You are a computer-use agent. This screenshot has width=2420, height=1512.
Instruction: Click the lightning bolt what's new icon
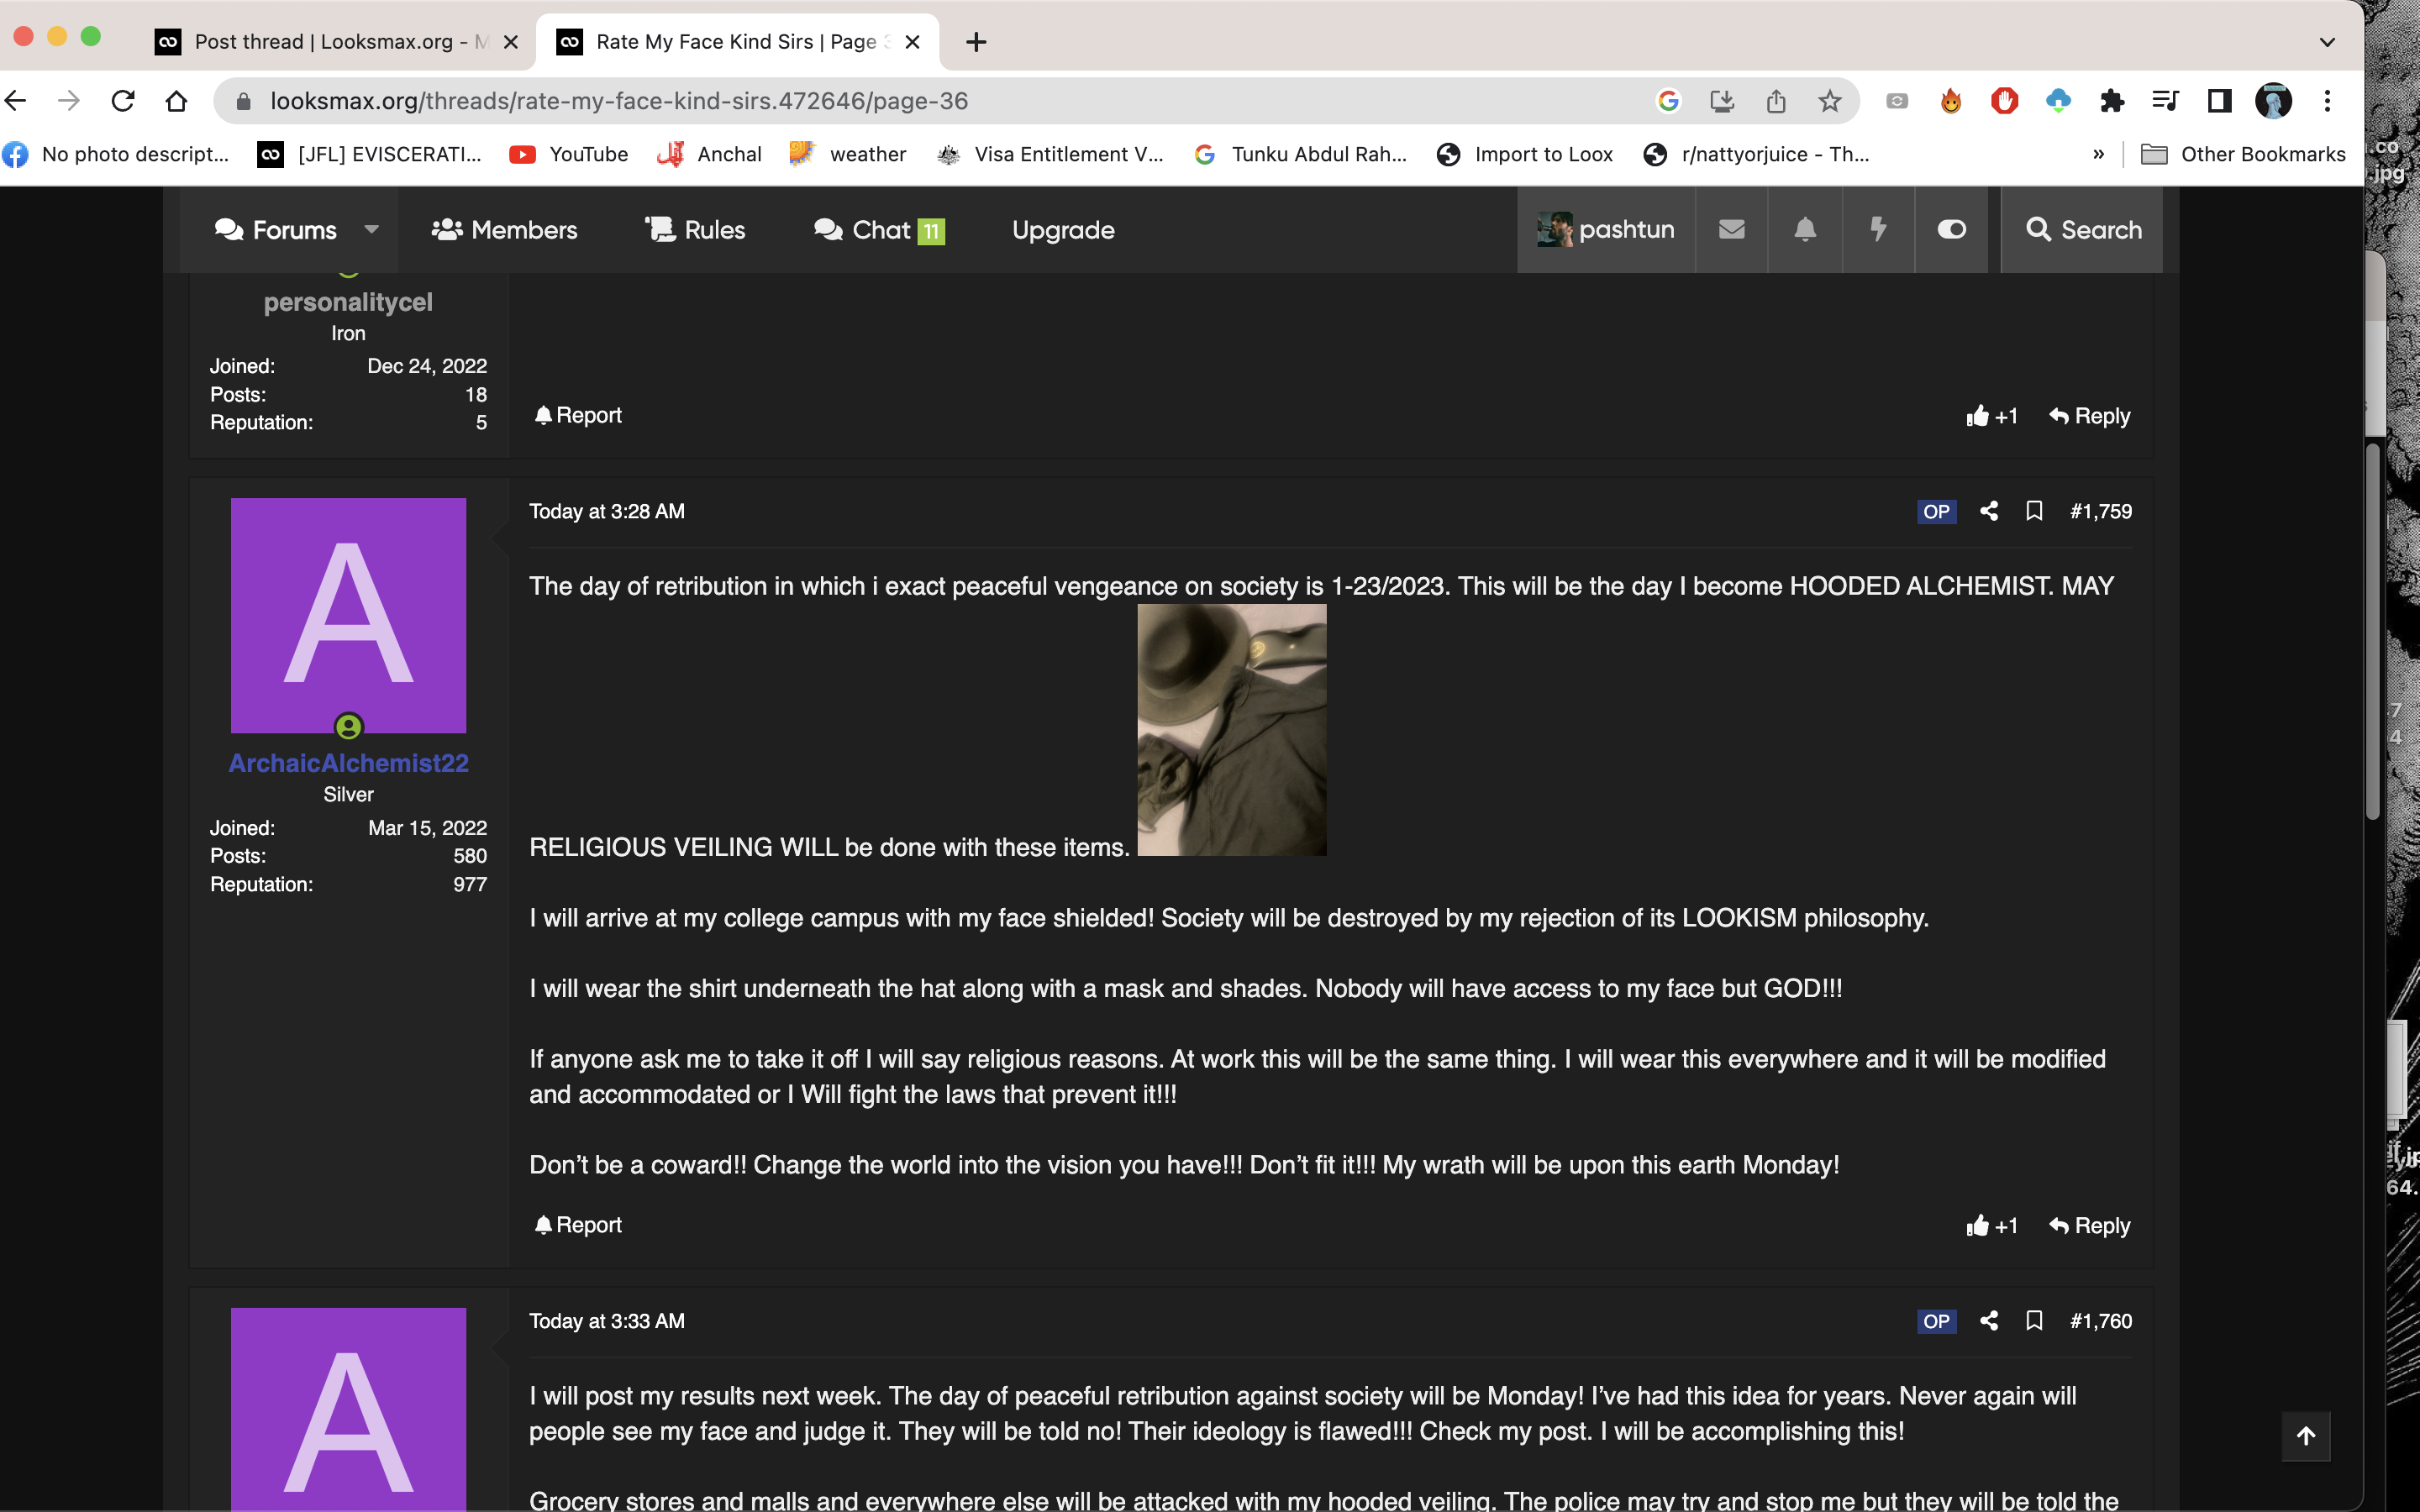click(1878, 229)
